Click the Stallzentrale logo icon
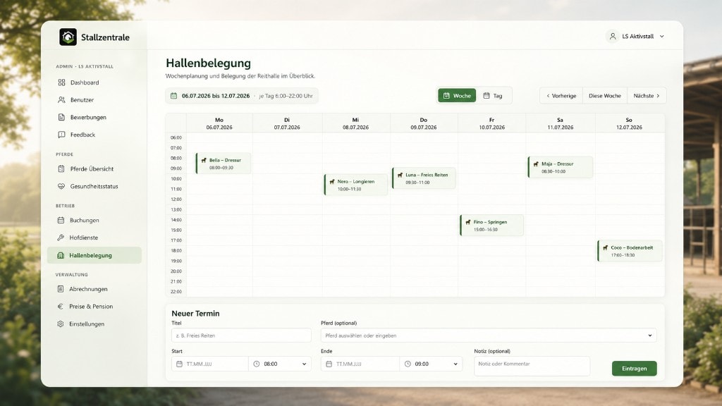The height and width of the screenshot is (406, 722). tap(68, 37)
